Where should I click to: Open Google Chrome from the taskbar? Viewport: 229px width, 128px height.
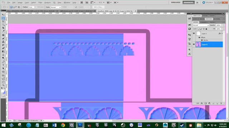tap(63, 125)
